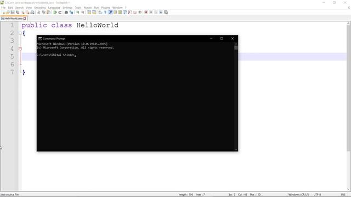Toggle synchronized vertical scrolling icon
This screenshot has width=351, height=197.
pyautogui.click(x=89, y=12)
